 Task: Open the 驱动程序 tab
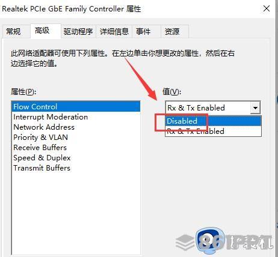click(x=78, y=31)
